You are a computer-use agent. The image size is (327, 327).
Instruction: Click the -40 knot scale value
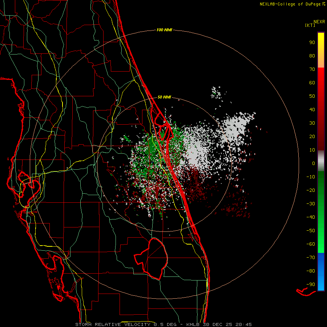(x=311, y=217)
